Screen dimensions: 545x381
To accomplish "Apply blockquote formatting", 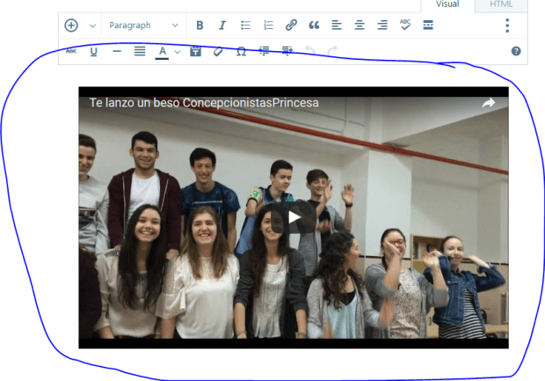I will [x=314, y=26].
